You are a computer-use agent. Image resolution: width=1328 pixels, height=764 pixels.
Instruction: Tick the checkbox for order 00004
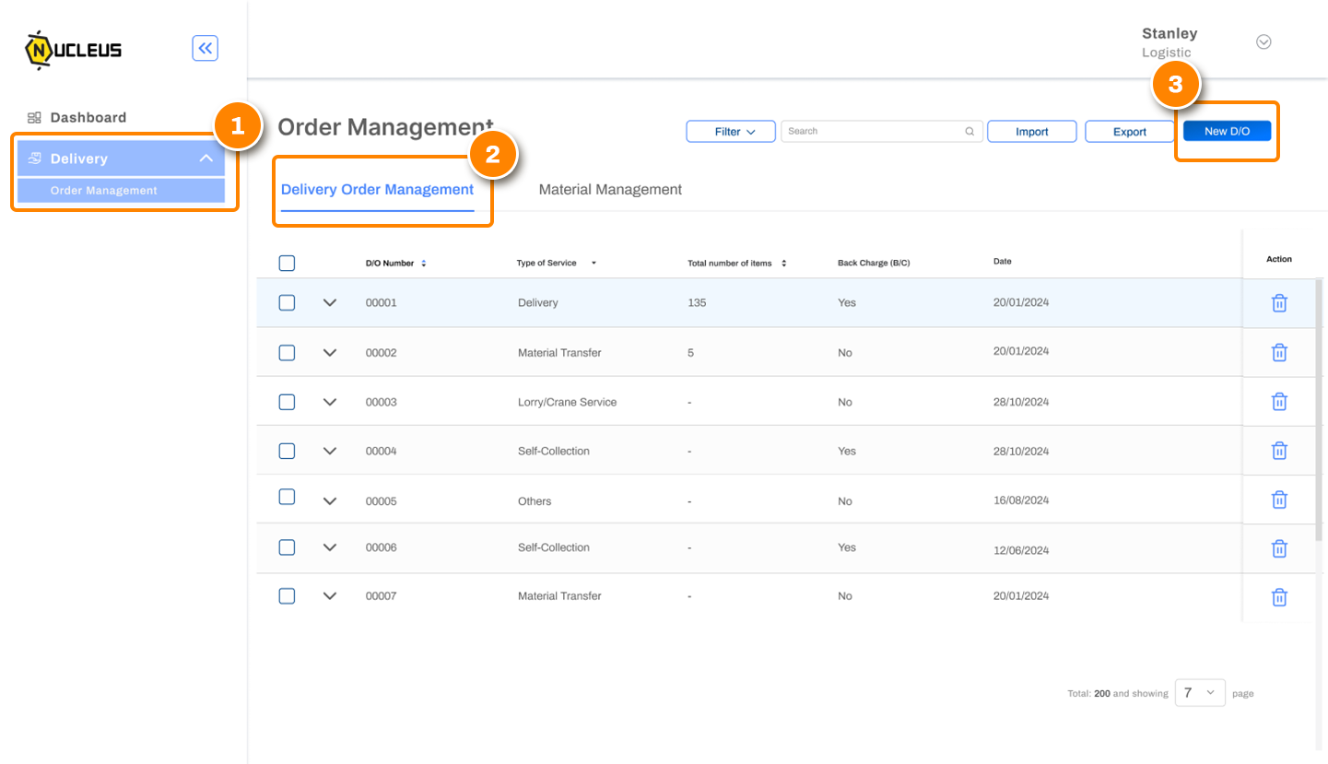pos(287,451)
